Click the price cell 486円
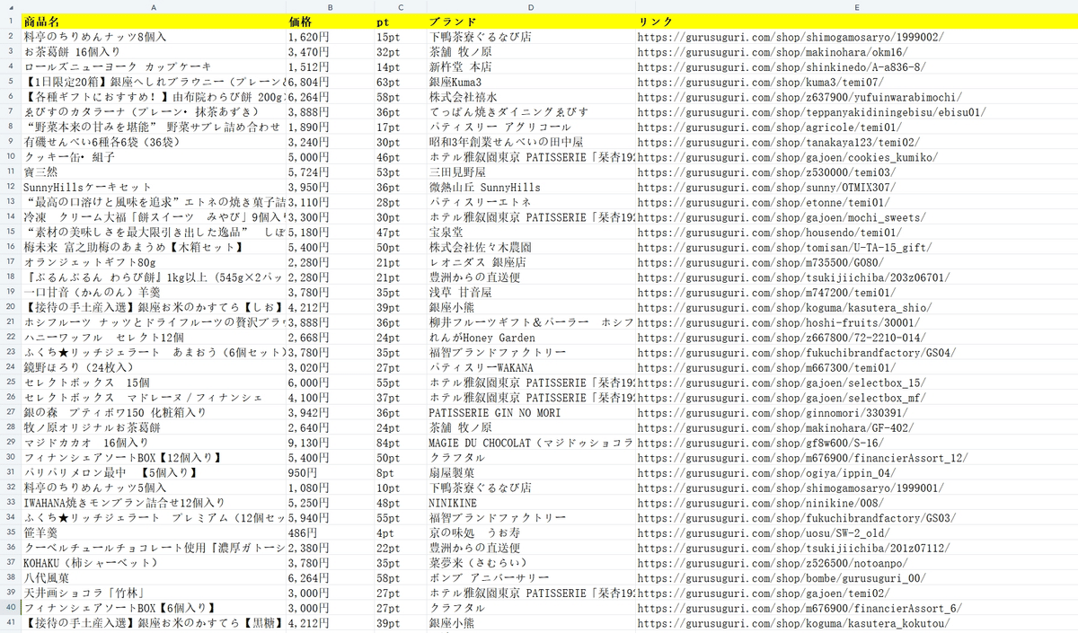Viewport: 1078px width, 633px height. pyautogui.click(x=330, y=532)
